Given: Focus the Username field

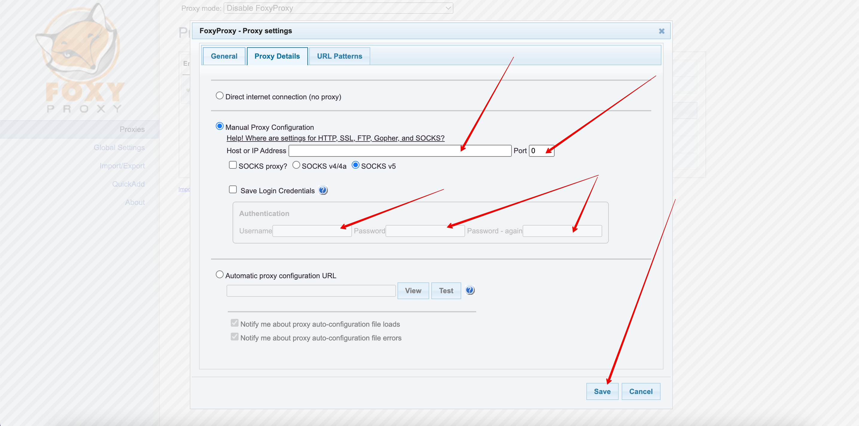Looking at the screenshot, I should (312, 231).
